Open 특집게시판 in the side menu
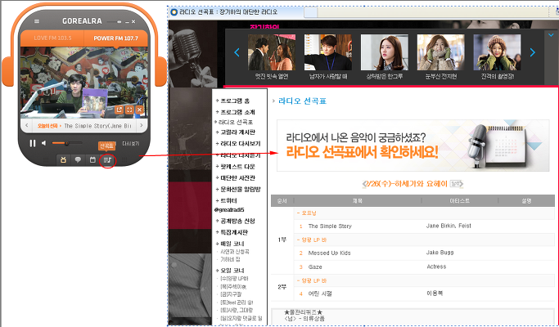This screenshot has width=559, height=327. (x=234, y=233)
